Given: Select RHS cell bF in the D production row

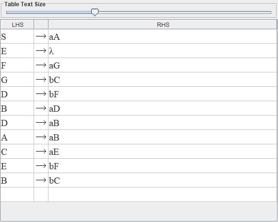Looking at the screenshot, I should 163,94.
